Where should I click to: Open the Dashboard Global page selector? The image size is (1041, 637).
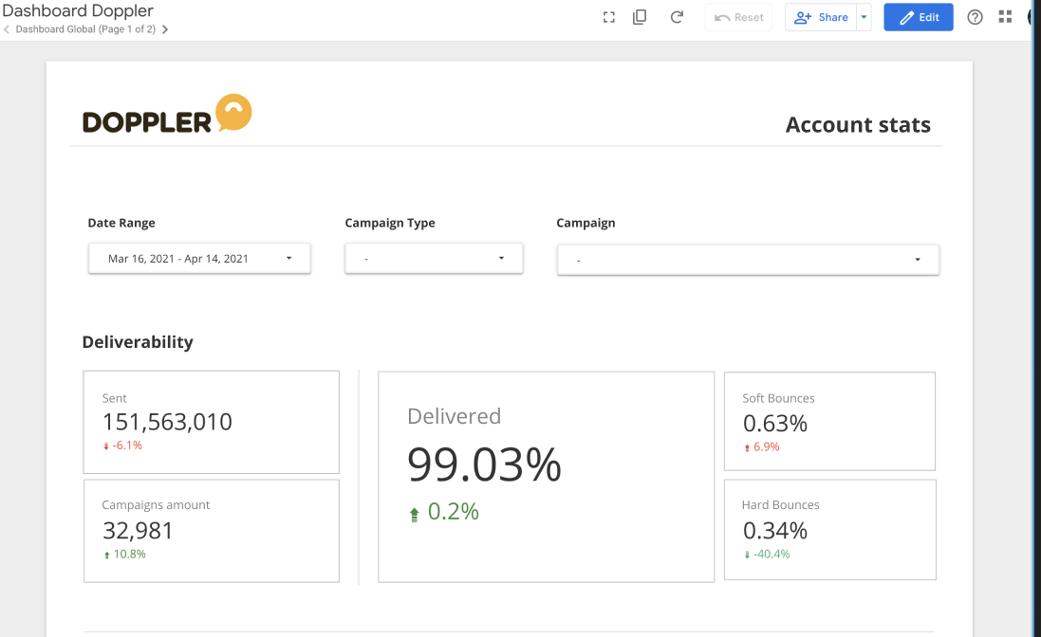tap(85, 29)
